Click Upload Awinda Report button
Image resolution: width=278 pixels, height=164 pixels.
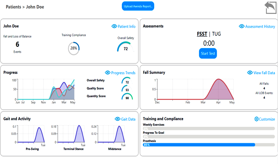(x=138, y=6)
